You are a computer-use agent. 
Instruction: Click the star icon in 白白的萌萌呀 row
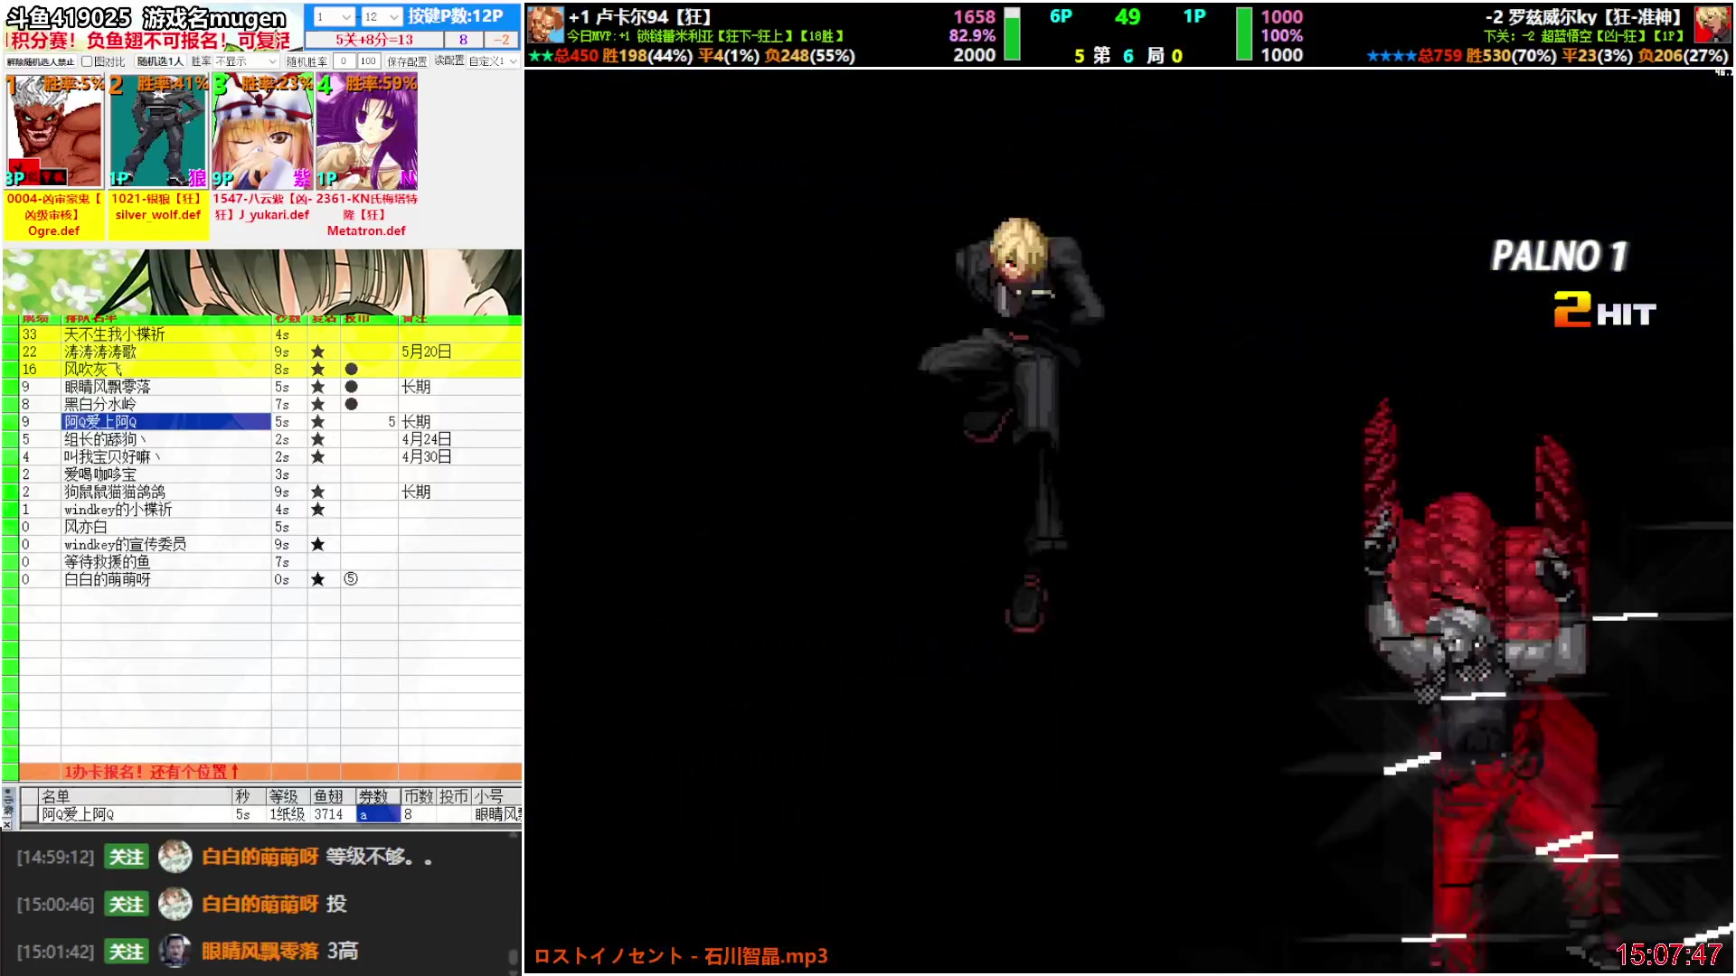point(317,579)
